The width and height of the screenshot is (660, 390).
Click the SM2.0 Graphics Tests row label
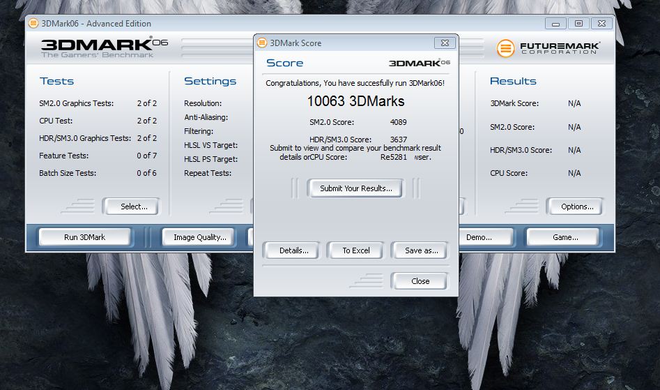76,103
